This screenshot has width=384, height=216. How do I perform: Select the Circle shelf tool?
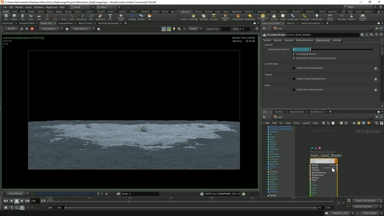click(x=63, y=17)
